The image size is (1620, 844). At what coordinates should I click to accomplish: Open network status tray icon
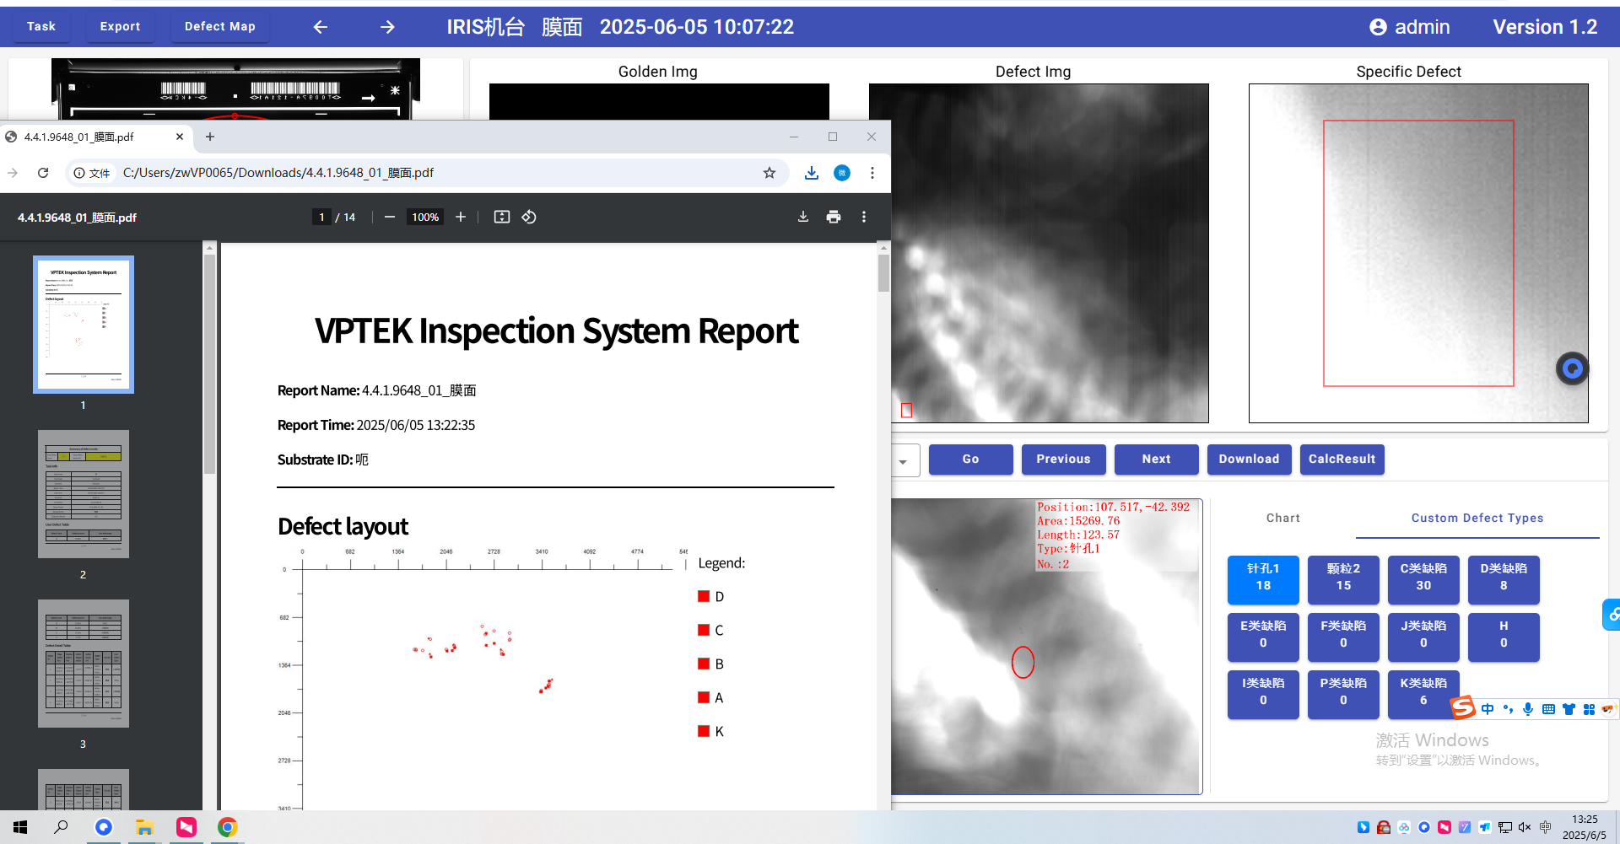(1505, 827)
